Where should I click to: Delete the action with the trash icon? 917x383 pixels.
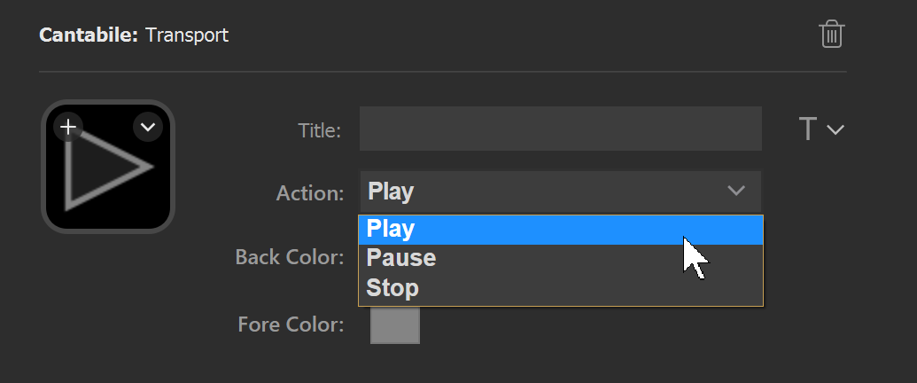[832, 35]
